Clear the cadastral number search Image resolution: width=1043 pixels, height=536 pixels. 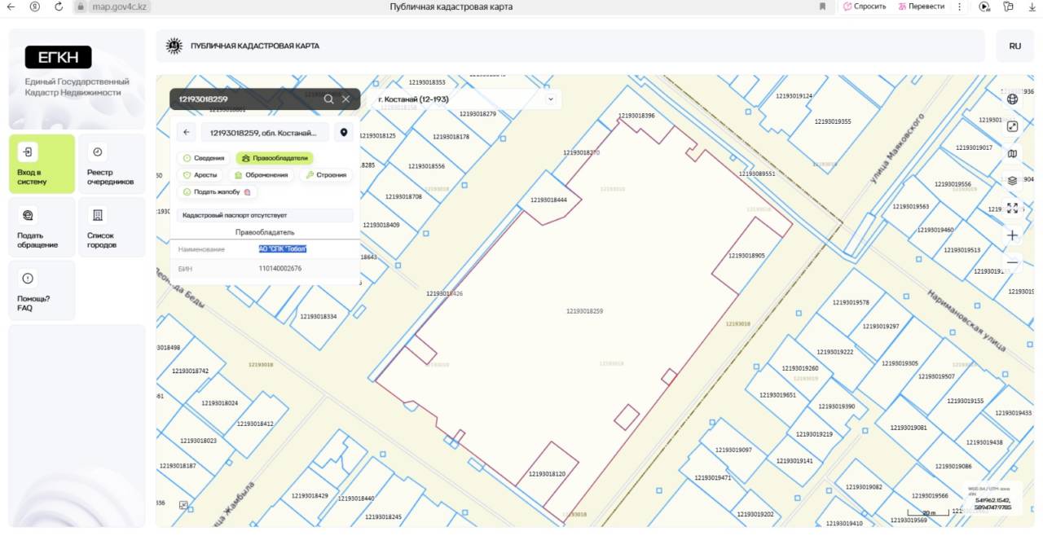tap(346, 99)
